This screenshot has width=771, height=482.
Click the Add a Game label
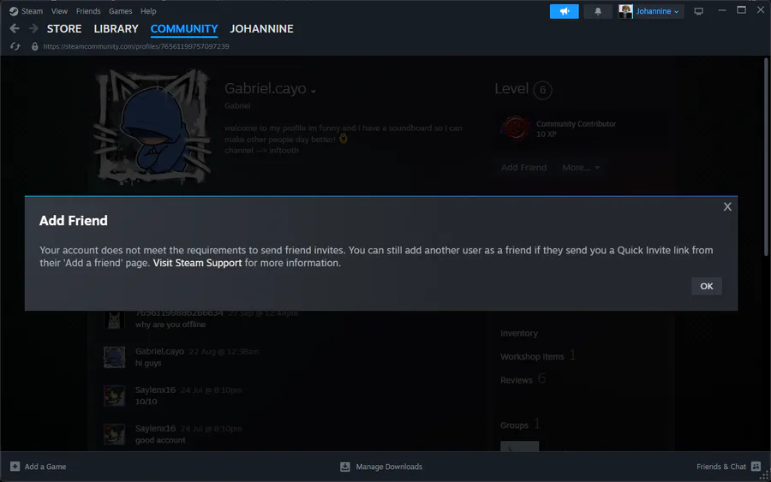pyautogui.click(x=45, y=467)
